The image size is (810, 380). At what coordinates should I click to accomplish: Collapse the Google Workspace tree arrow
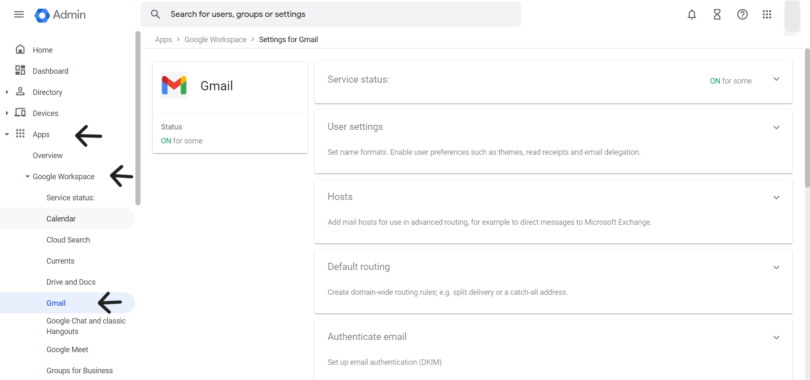click(27, 176)
